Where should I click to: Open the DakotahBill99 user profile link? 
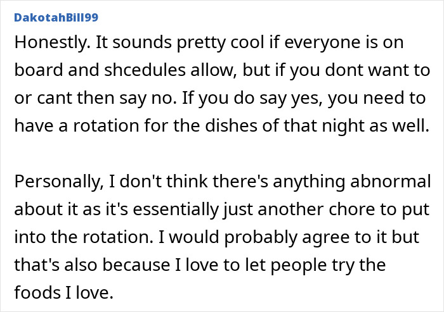coord(55,16)
